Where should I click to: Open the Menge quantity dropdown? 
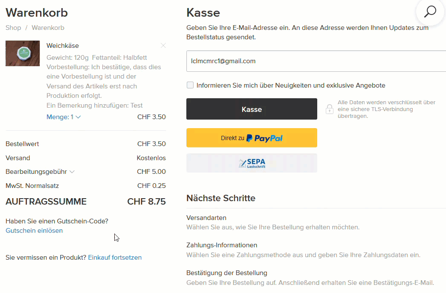(x=64, y=117)
